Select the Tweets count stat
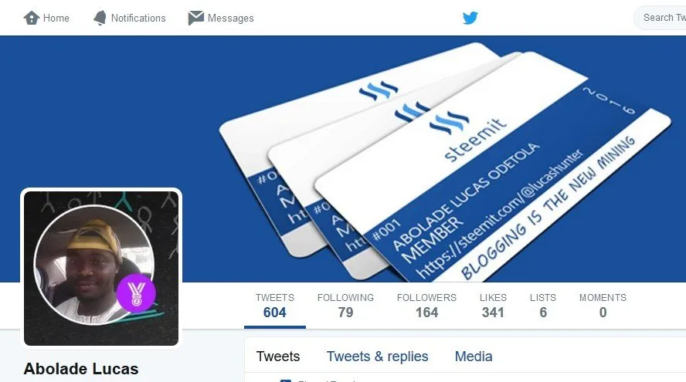The width and height of the screenshot is (686, 382). coord(275,305)
